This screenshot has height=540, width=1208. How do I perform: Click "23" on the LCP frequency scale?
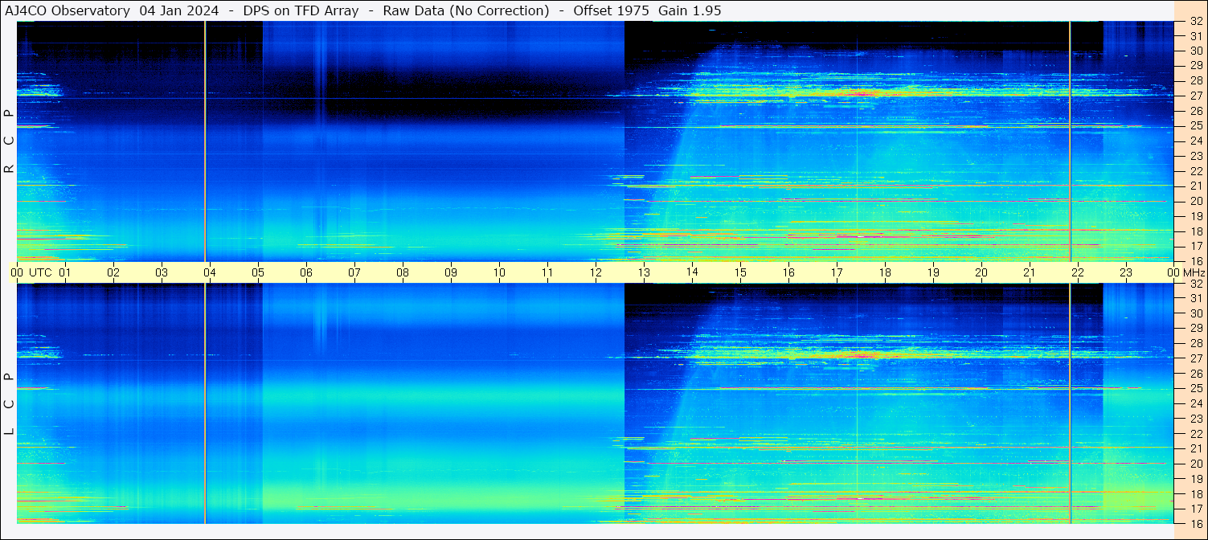click(1196, 419)
